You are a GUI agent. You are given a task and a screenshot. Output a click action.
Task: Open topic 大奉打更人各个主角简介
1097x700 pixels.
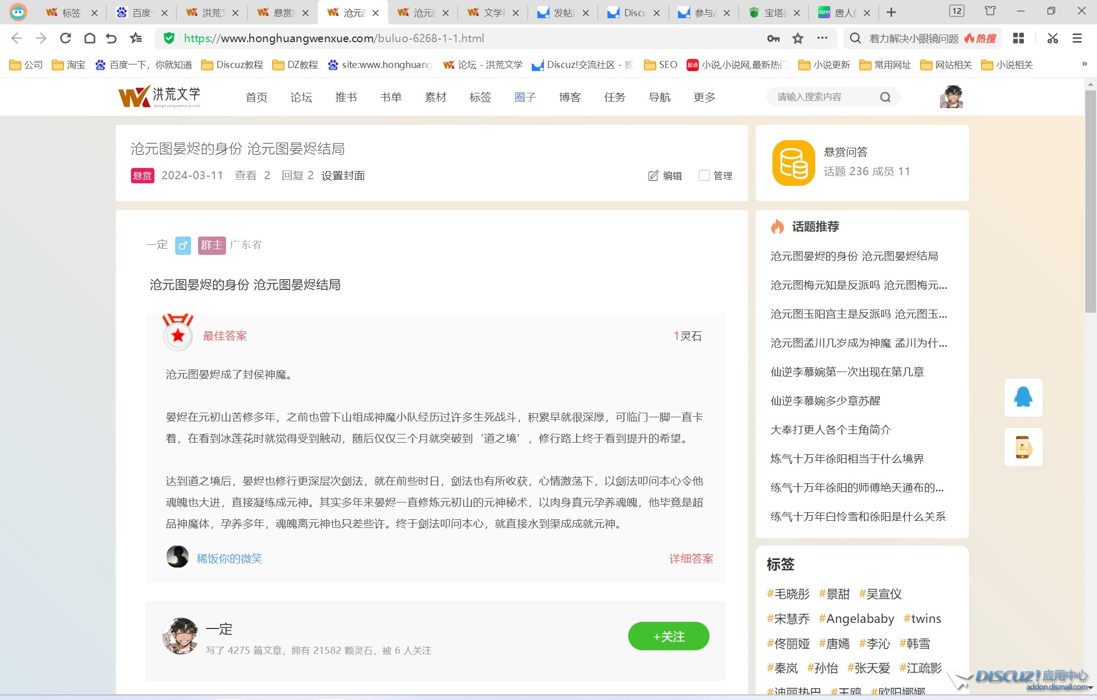tap(831, 430)
